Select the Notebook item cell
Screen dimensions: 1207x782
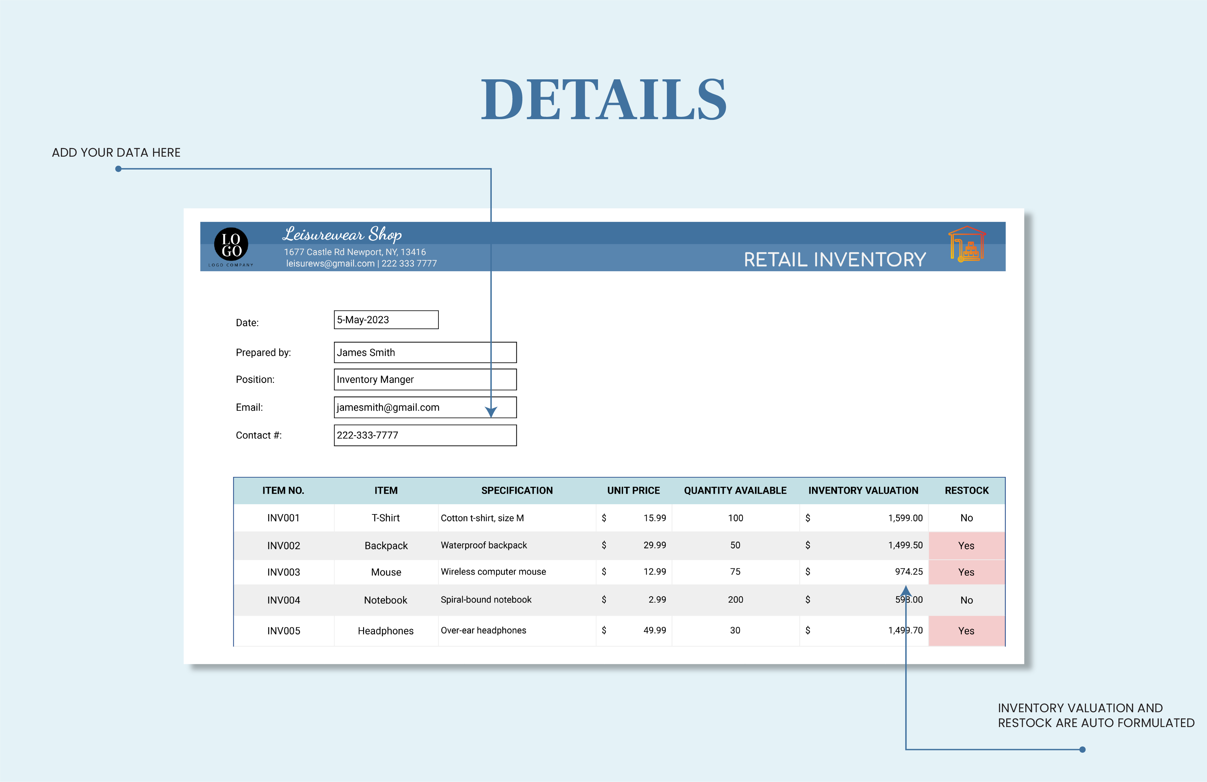pyautogui.click(x=386, y=600)
